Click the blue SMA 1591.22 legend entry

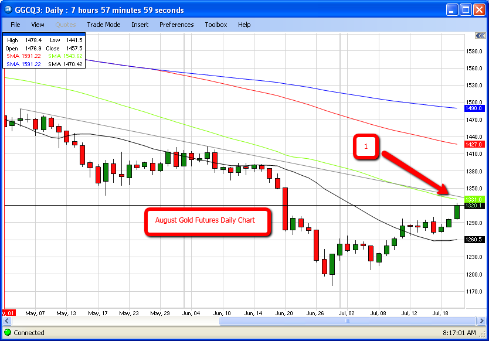[23, 64]
